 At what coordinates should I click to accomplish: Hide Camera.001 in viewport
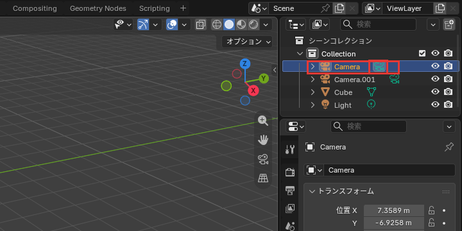435,79
